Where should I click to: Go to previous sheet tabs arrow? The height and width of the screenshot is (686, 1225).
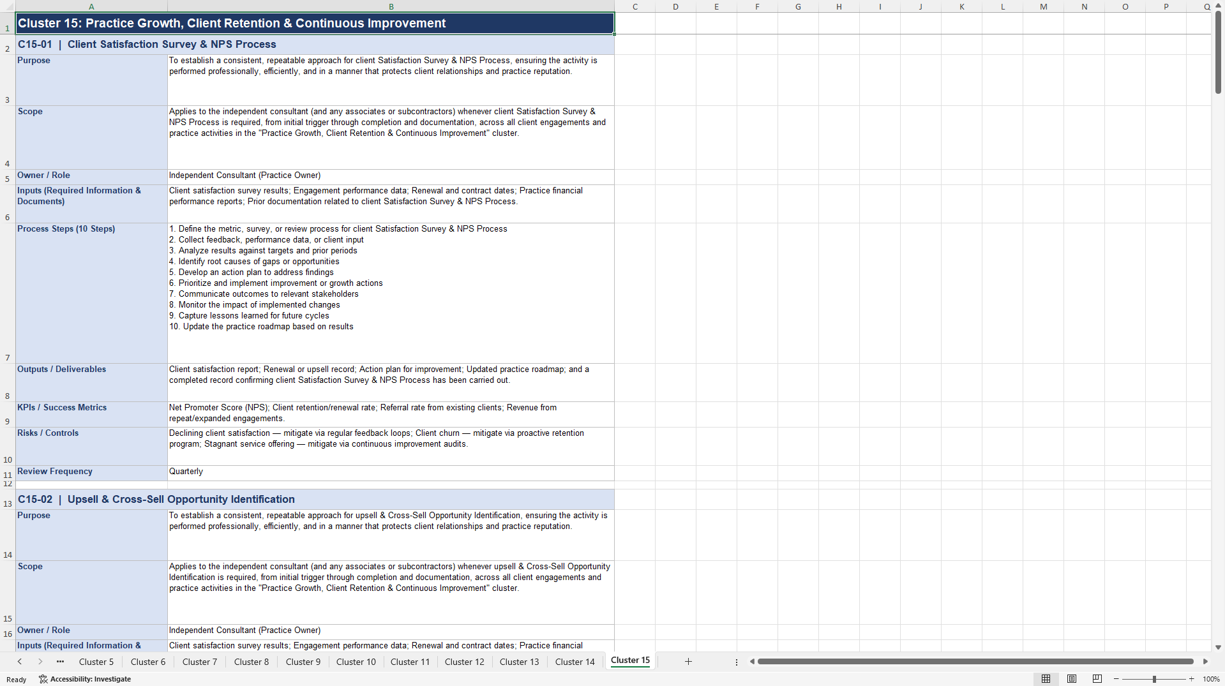tap(20, 662)
